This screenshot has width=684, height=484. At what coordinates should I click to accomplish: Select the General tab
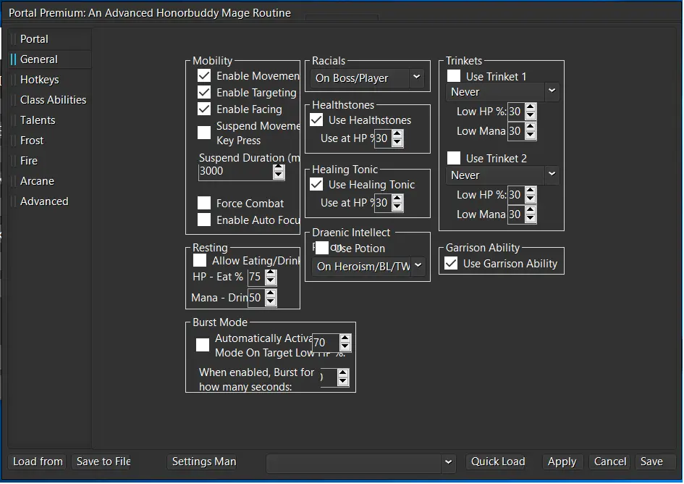(x=49, y=59)
